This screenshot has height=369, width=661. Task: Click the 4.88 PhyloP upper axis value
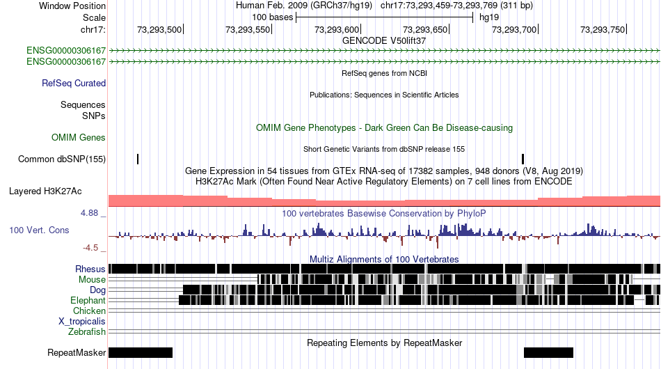[89, 213]
